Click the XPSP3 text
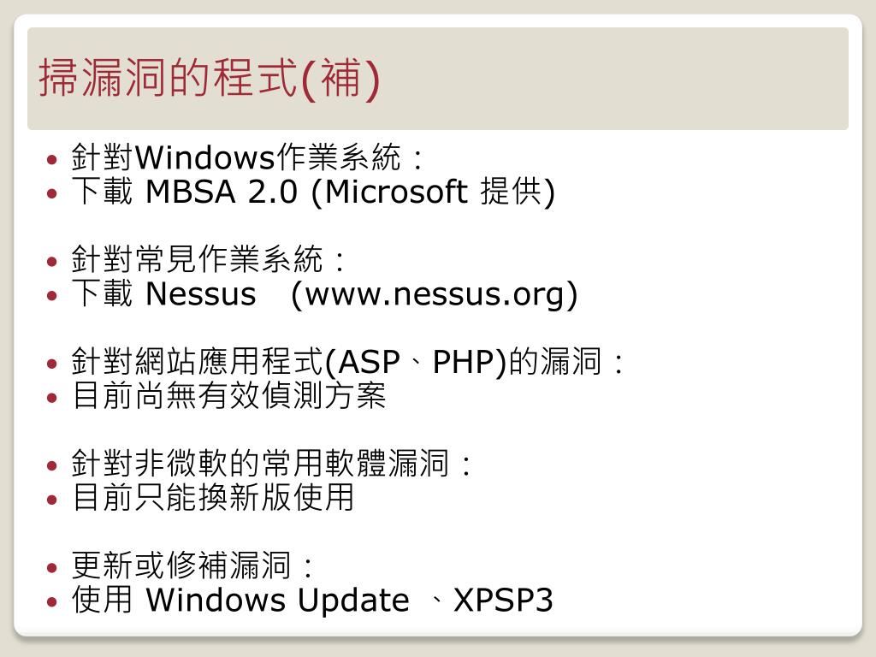The image size is (876, 657). point(503,600)
